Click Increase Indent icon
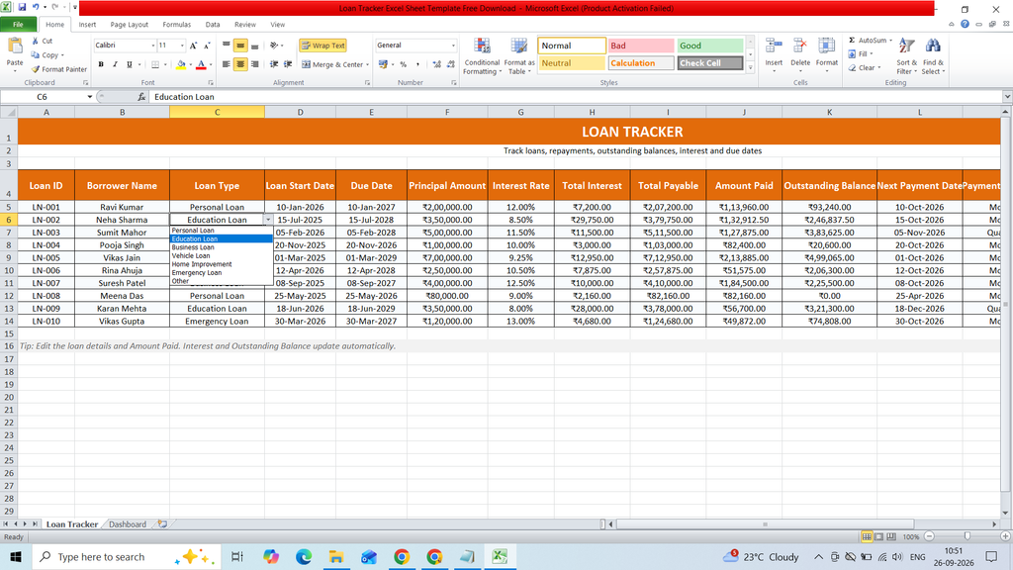Viewport: 1013px width, 570px height. [x=288, y=64]
